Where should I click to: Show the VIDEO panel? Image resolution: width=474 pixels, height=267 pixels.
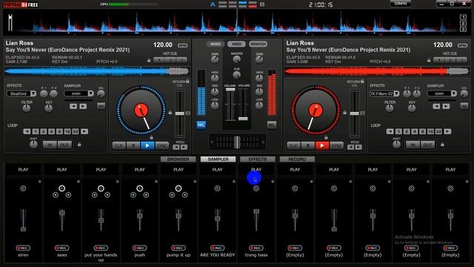[236, 44]
